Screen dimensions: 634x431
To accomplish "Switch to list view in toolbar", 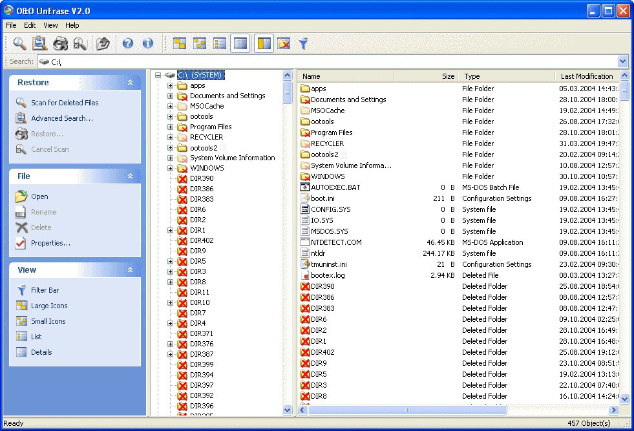I will click(220, 43).
